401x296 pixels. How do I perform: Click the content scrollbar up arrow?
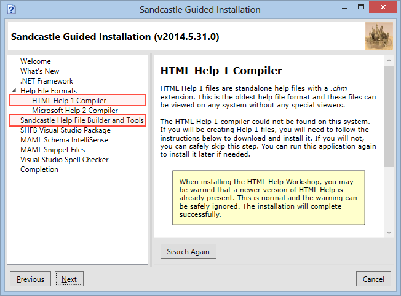389,61
